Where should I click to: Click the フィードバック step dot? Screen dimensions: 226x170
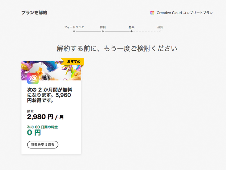click(74, 31)
